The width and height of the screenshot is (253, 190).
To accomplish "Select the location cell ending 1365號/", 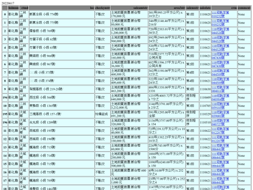I will (x=62, y=106).
